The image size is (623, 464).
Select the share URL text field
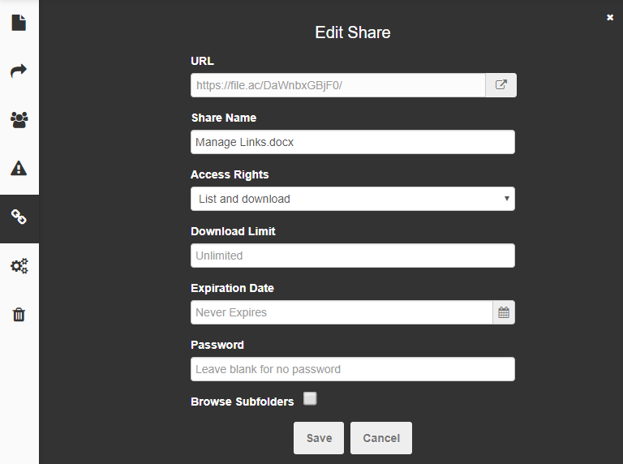pos(337,85)
